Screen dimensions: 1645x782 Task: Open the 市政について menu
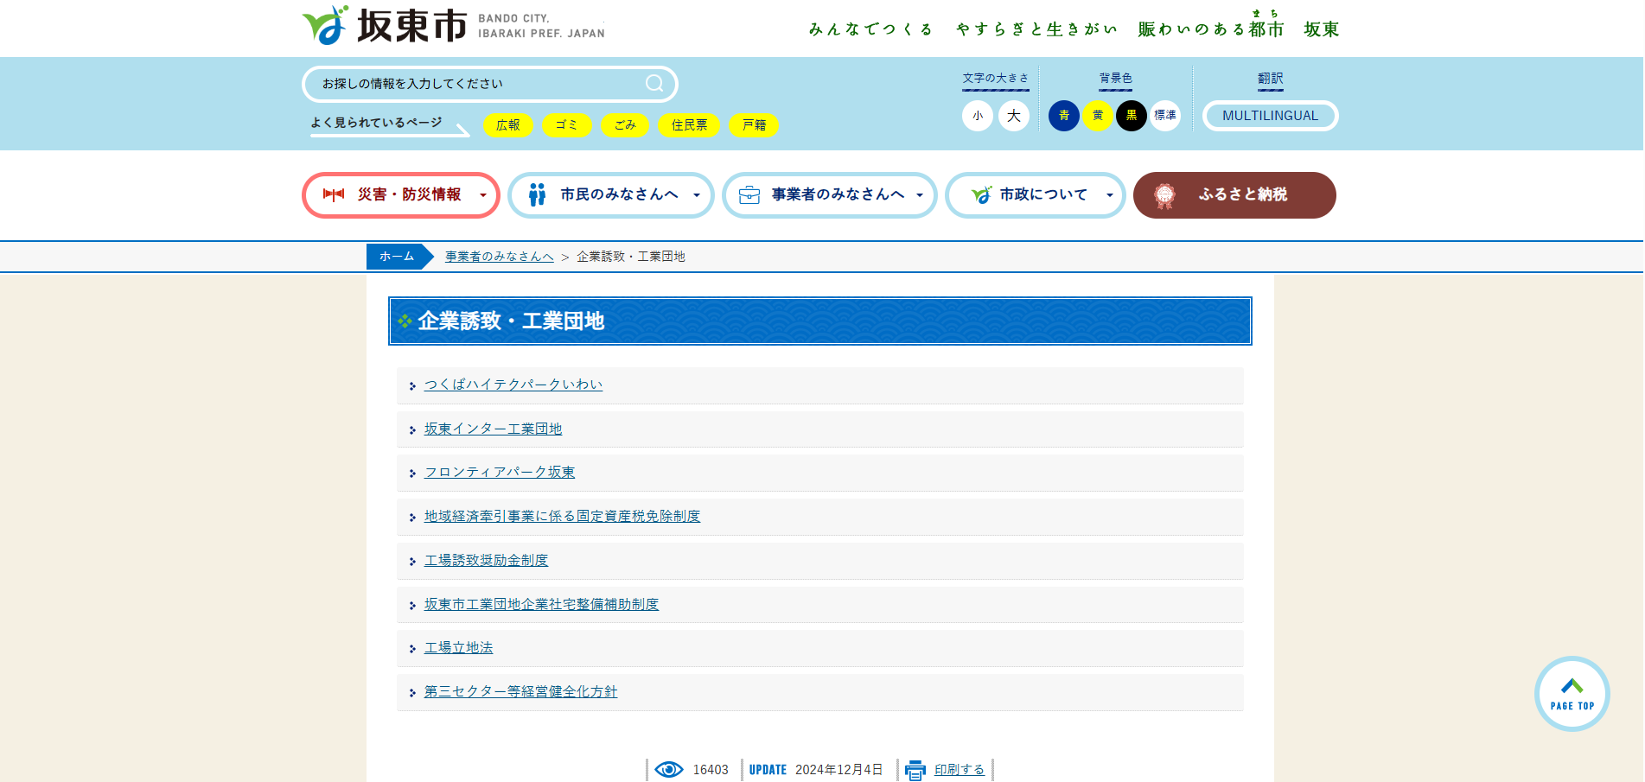click(x=1036, y=195)
